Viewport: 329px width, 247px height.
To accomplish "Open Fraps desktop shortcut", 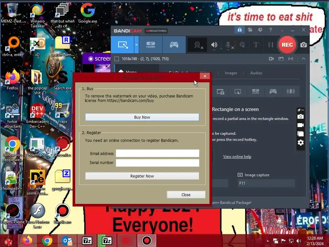I will click(62, 113).
